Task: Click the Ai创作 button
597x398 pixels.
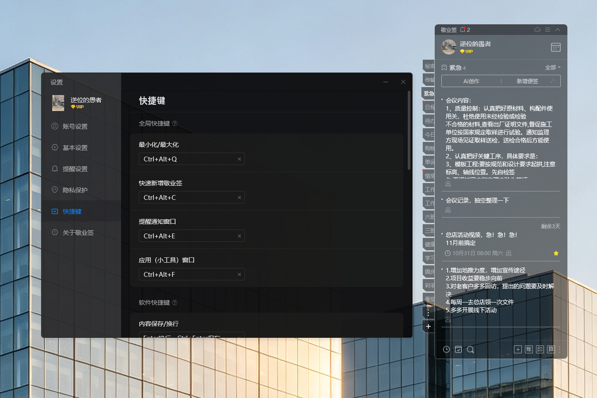Action: pyautogui.click(x=471, y=81)
